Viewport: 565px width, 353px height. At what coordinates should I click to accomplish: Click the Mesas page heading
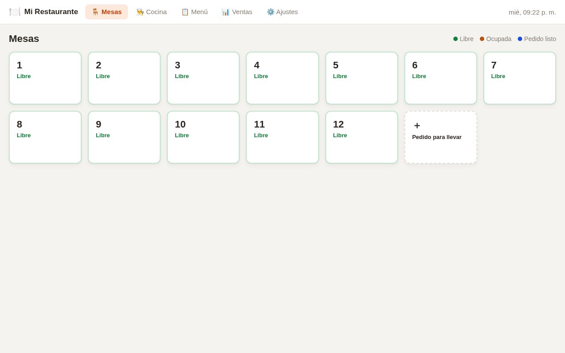[24, 39]
